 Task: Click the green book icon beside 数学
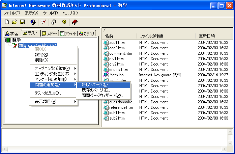(8, 40)
